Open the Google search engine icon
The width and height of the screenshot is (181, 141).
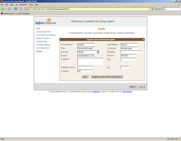click(164, 9)
